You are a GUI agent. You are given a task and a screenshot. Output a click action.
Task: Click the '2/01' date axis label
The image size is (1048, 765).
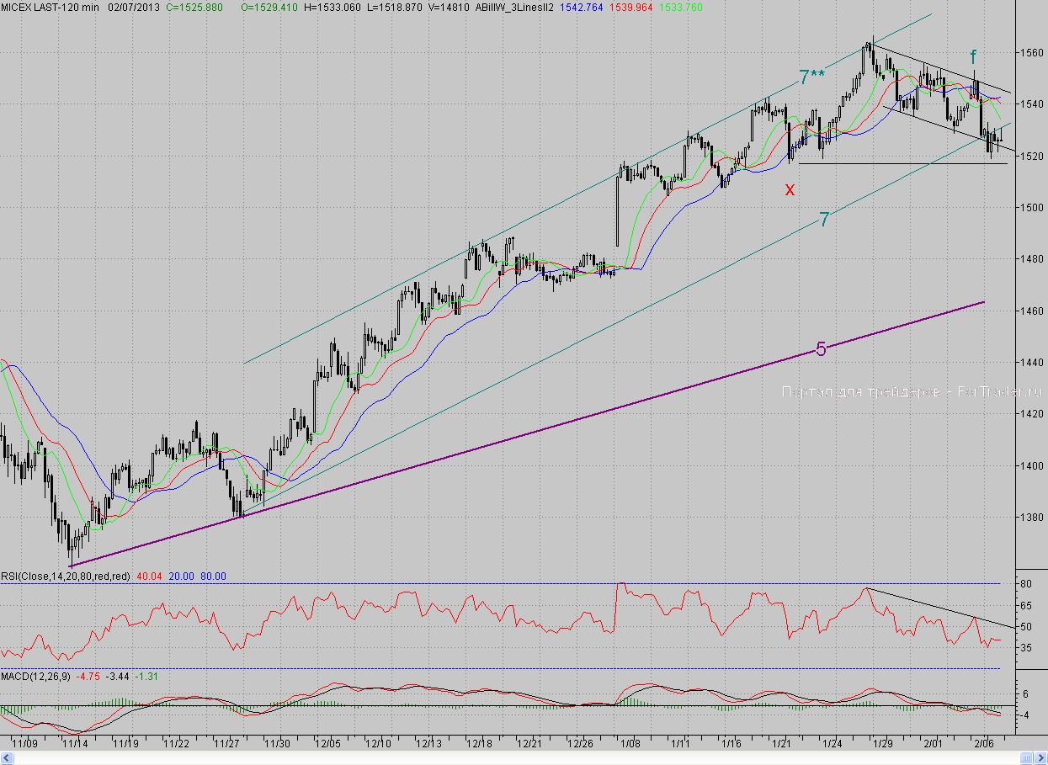934,744
